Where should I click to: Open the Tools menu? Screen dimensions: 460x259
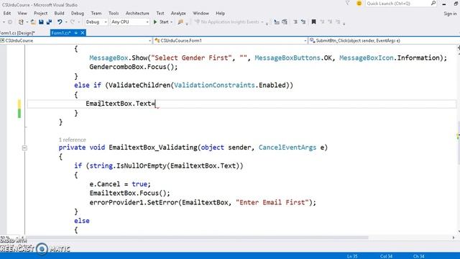114,13
